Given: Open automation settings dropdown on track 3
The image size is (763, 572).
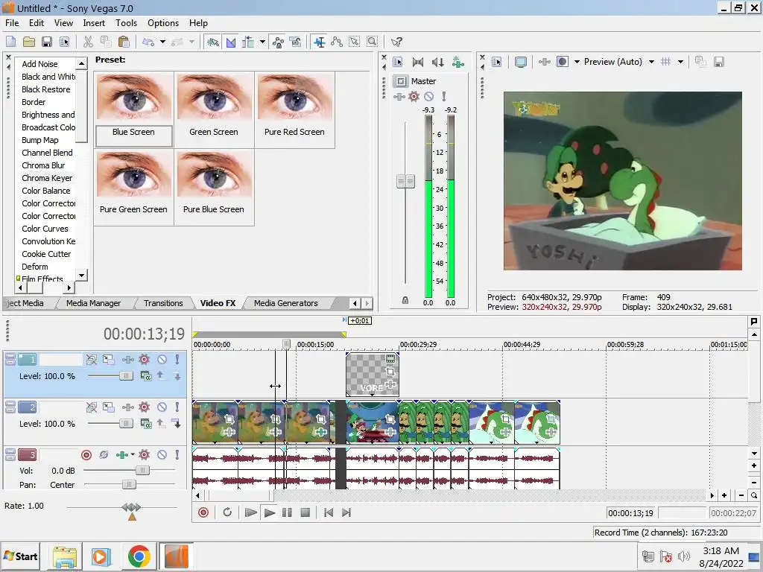Looking at the screenshot, I should [x=133, y=455].
